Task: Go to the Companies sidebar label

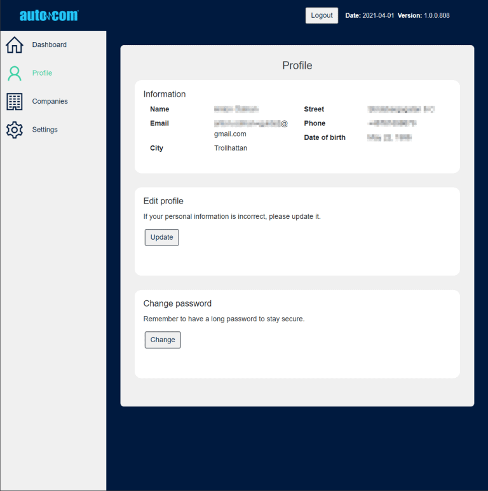Action: point(50,101)
